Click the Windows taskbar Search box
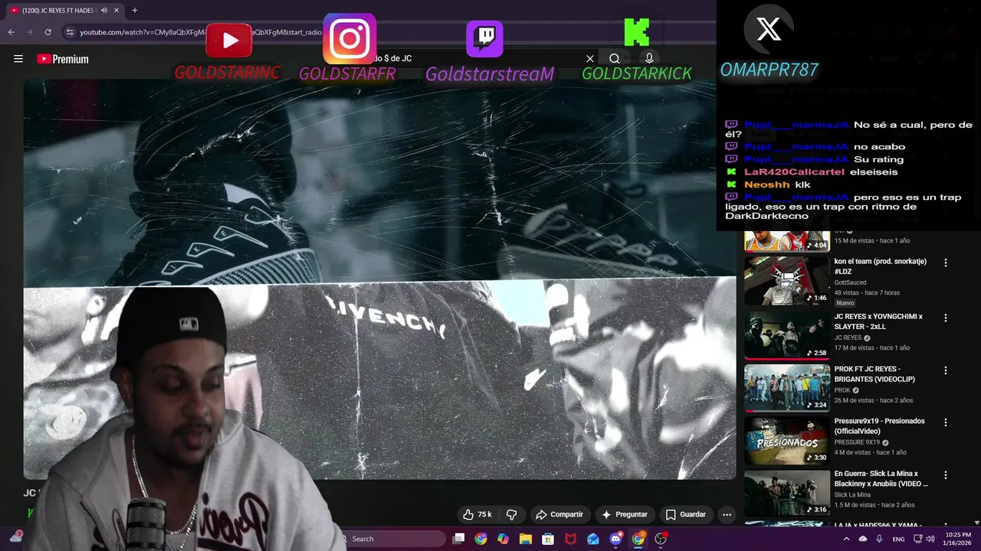The width and height of the screenshot is (981, 551). (x=391, y=539)
